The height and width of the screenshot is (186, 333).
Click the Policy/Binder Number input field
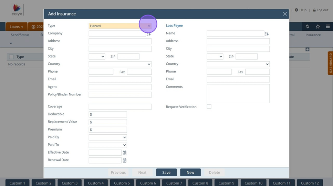pos(120,95)
